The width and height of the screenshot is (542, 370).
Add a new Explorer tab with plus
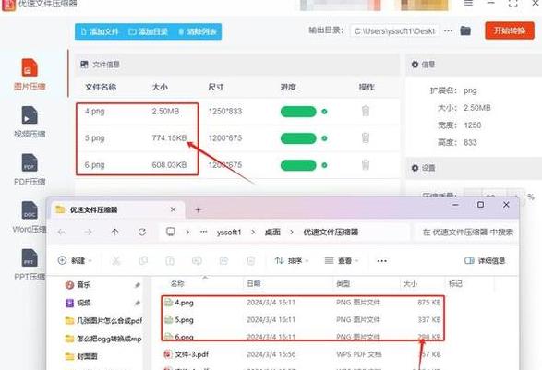click(198, 209)
